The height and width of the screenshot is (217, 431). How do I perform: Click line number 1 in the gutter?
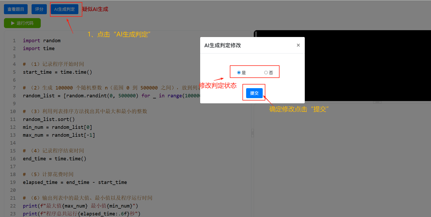pos(14,41)
